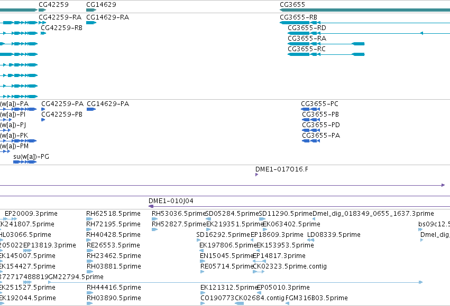Viewport: 450px width, 306px height.
Task: Select EST EN15045.5prime
Action: [227, 256]
